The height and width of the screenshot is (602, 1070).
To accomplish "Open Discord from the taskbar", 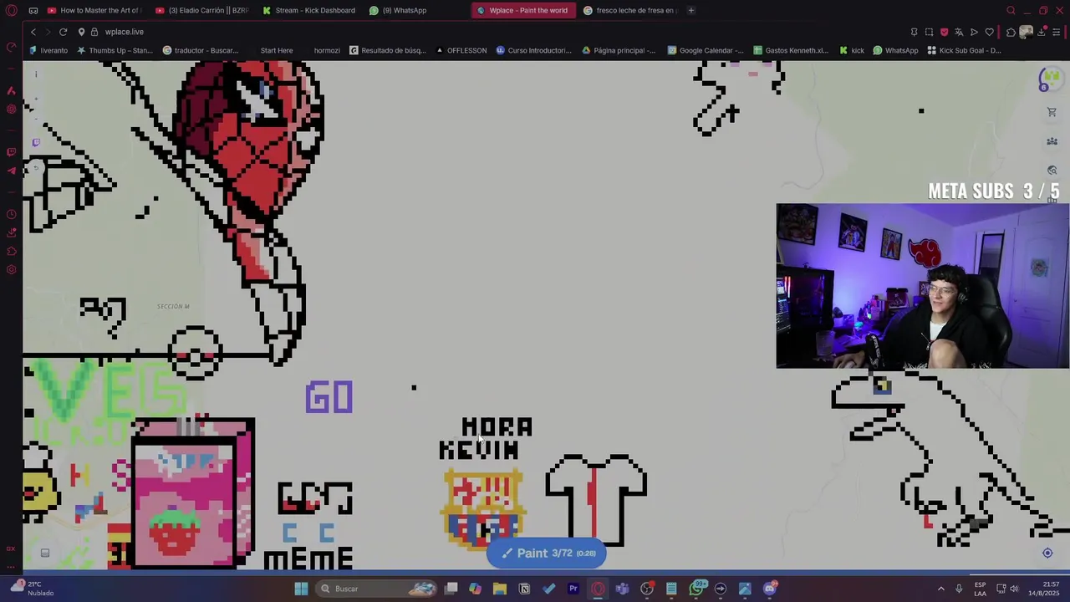I will point(770,589).
